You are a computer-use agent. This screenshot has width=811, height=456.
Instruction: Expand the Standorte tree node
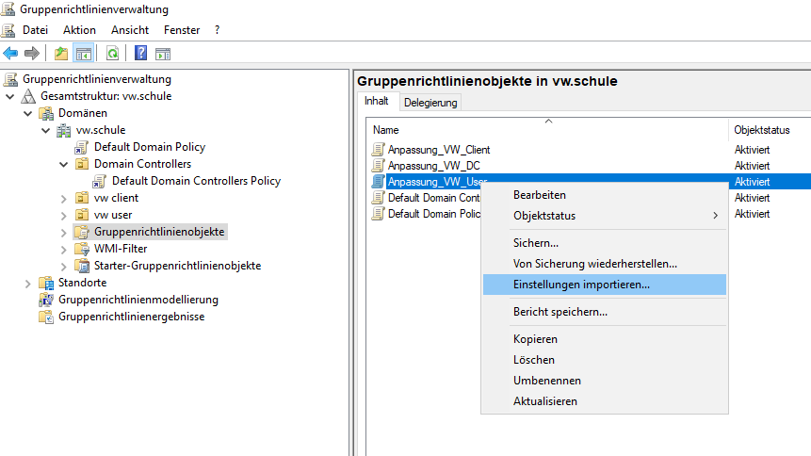click(27, 283)
